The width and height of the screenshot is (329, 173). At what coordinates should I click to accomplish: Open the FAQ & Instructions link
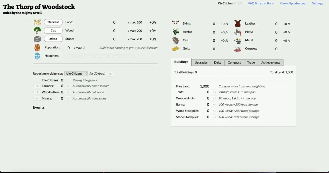pyautogui.click(x=261, y=3)
